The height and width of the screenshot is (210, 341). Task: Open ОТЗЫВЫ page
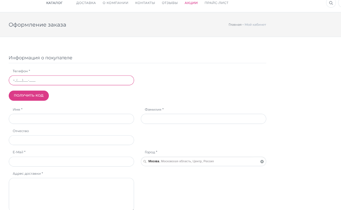click(x=170, y=3)
